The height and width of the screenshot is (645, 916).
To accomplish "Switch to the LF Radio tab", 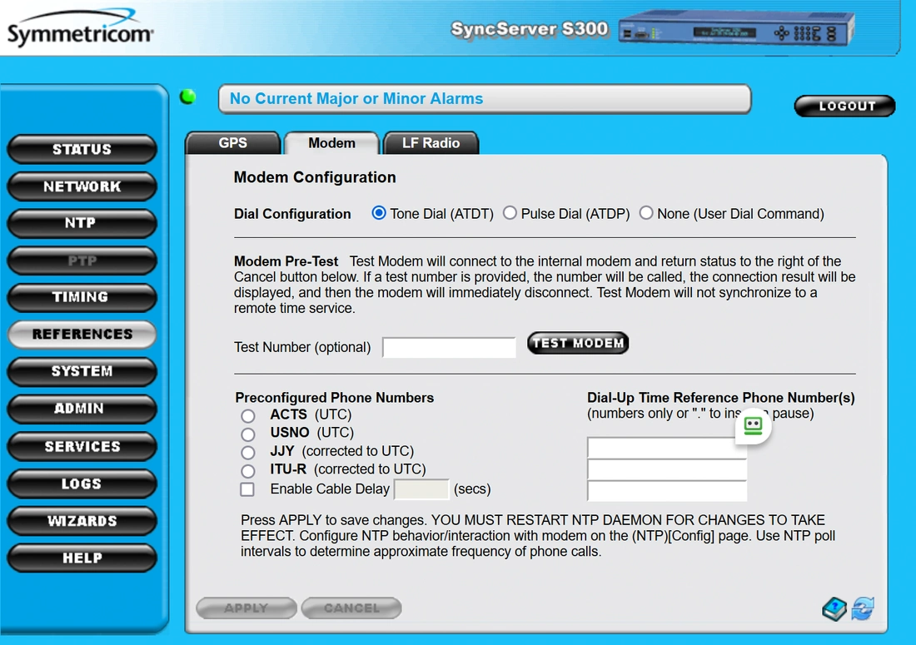I will 431,143.
